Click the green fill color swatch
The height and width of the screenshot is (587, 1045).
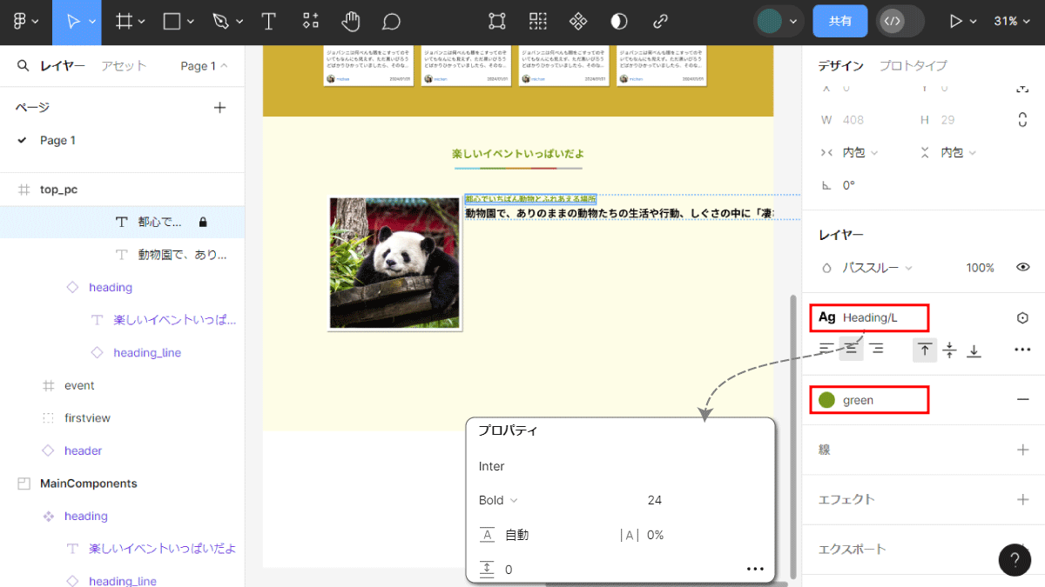pos(827,400)
